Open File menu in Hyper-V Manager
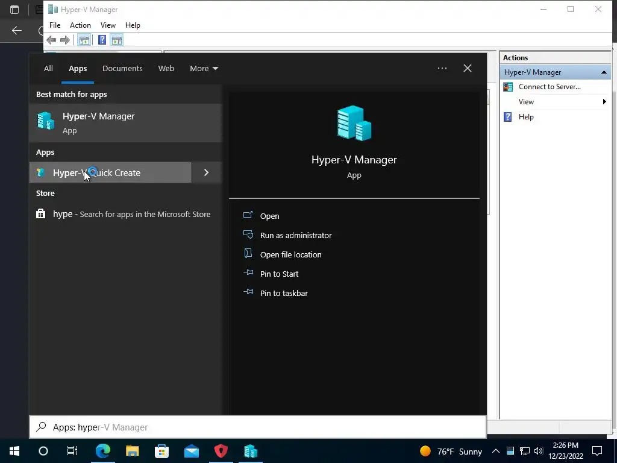 click(x=55, y=25)
